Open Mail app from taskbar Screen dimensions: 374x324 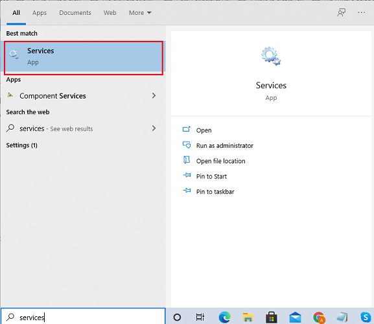(x=296, y=318)
